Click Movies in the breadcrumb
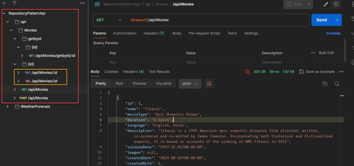 pos(162,4)
